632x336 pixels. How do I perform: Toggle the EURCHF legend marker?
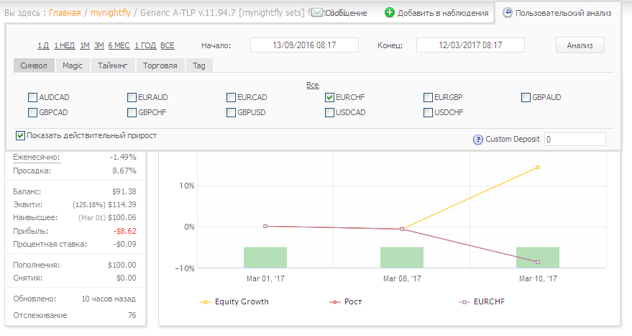[x=464, y=301]
